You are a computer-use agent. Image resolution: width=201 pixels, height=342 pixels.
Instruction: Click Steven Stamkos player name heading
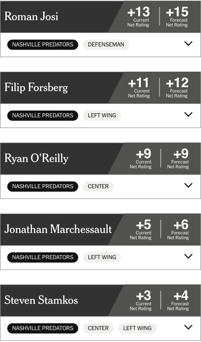(41, 300)
